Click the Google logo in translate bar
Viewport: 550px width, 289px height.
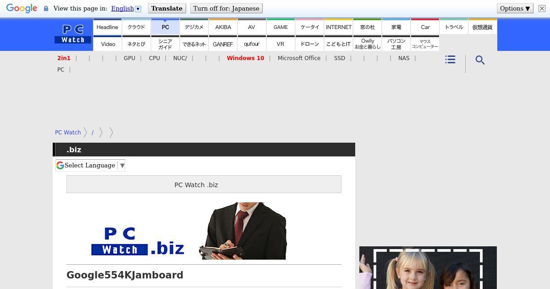[22, 9]
